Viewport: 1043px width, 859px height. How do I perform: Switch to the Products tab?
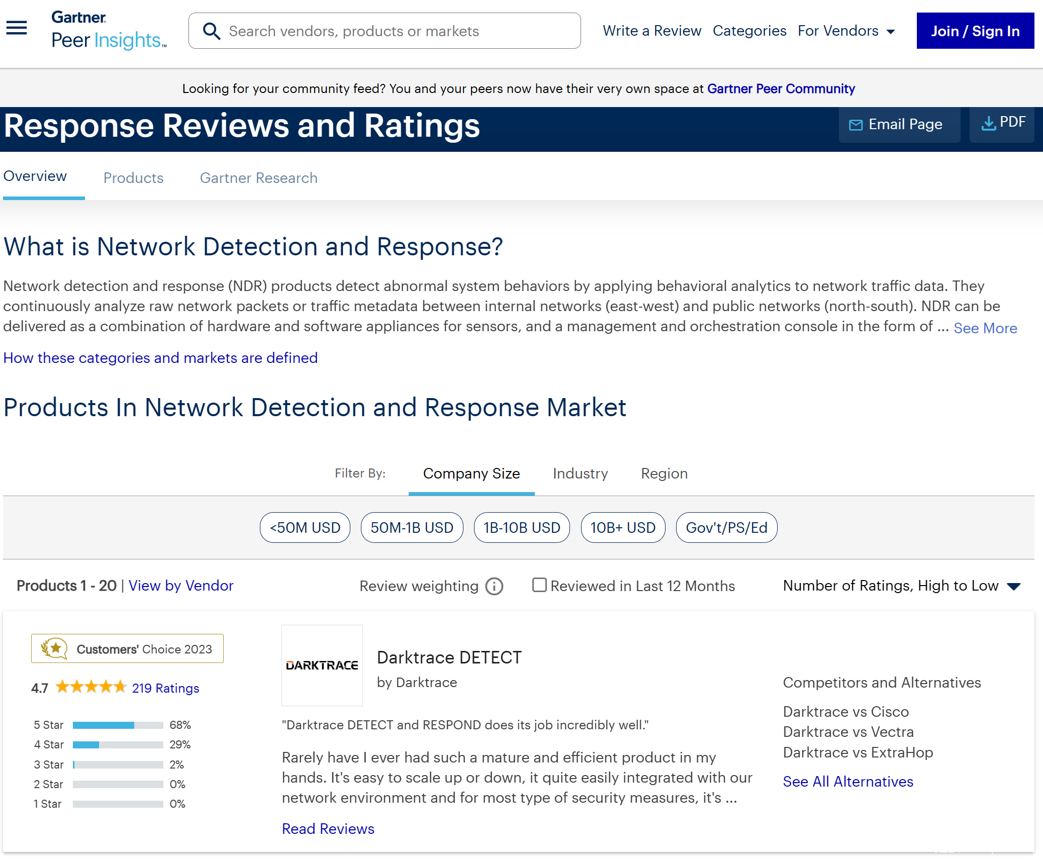click(133, 178)
